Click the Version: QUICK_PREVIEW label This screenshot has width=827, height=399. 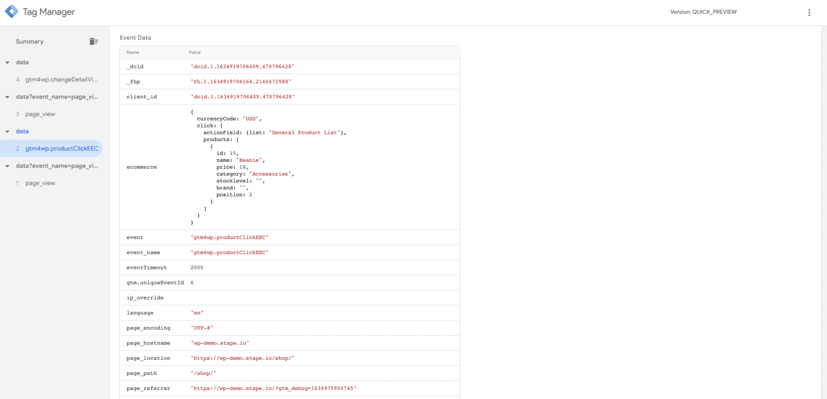703,12
